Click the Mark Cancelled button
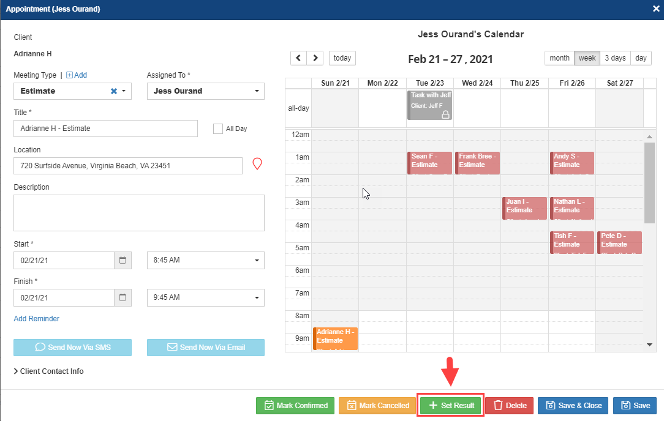664x421 pixels. (377, 405)
